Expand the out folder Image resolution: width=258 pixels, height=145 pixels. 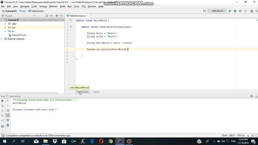click(x=5, y=27)
